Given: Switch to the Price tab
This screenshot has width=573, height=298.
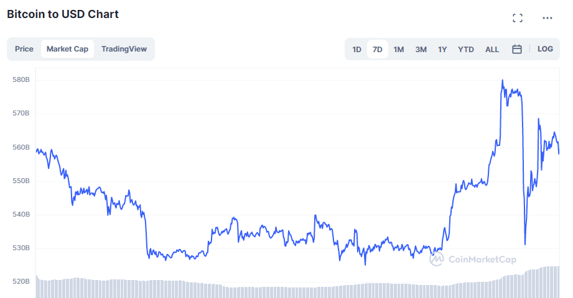Looking at the screenshot, I should 24,49.
